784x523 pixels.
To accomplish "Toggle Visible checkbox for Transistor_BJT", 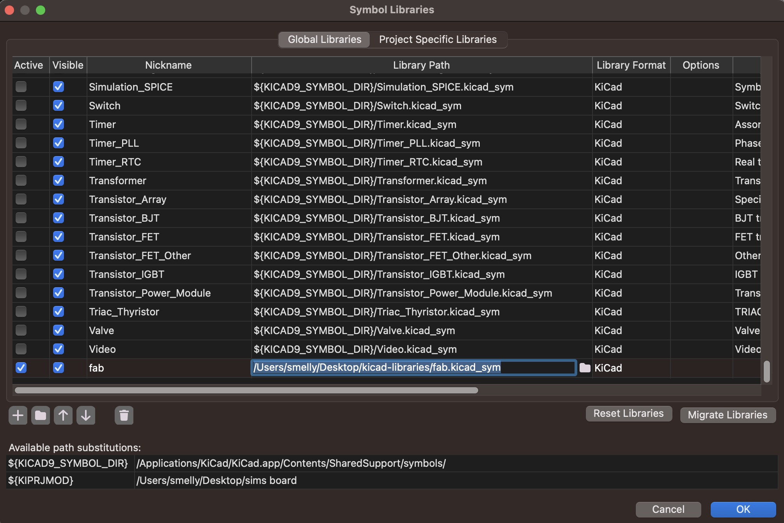I will [59, 218].
